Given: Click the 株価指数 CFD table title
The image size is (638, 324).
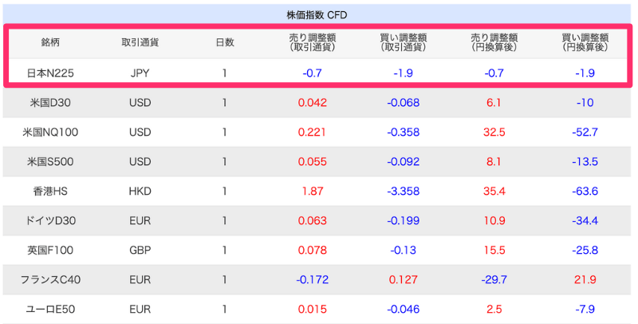Looking at the screenshot, I should coord(317,14).
